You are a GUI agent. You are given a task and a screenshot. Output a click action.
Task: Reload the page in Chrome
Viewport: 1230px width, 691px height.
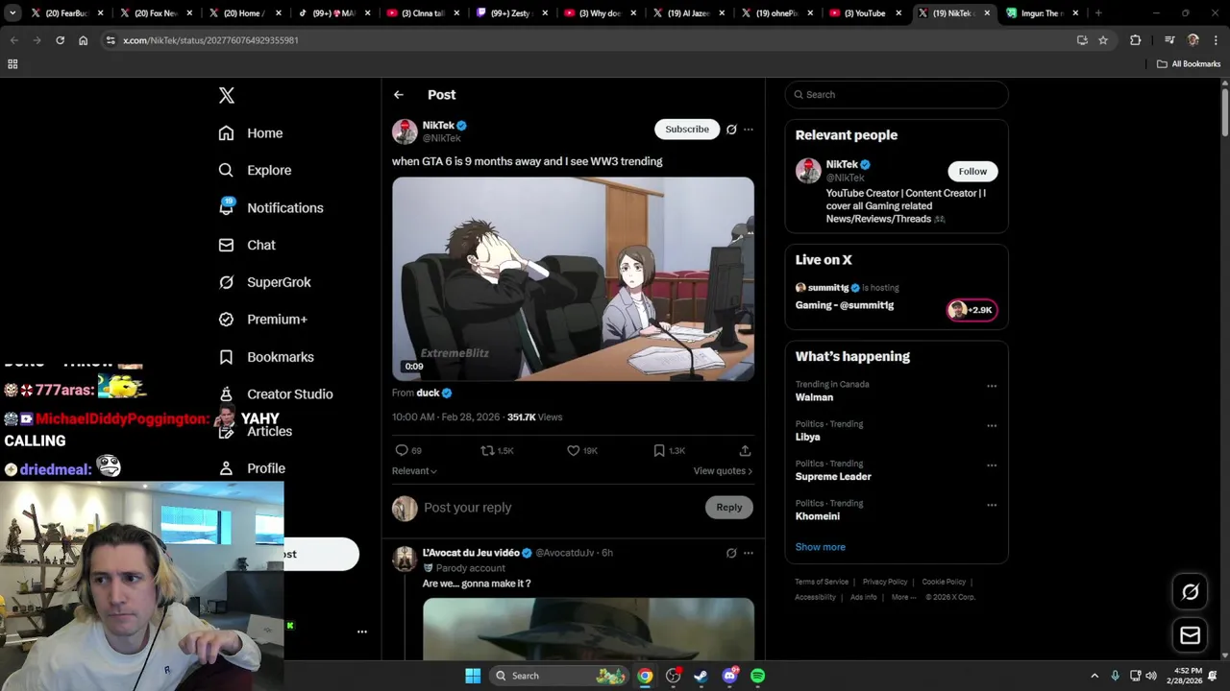click(x=60, y=40)
